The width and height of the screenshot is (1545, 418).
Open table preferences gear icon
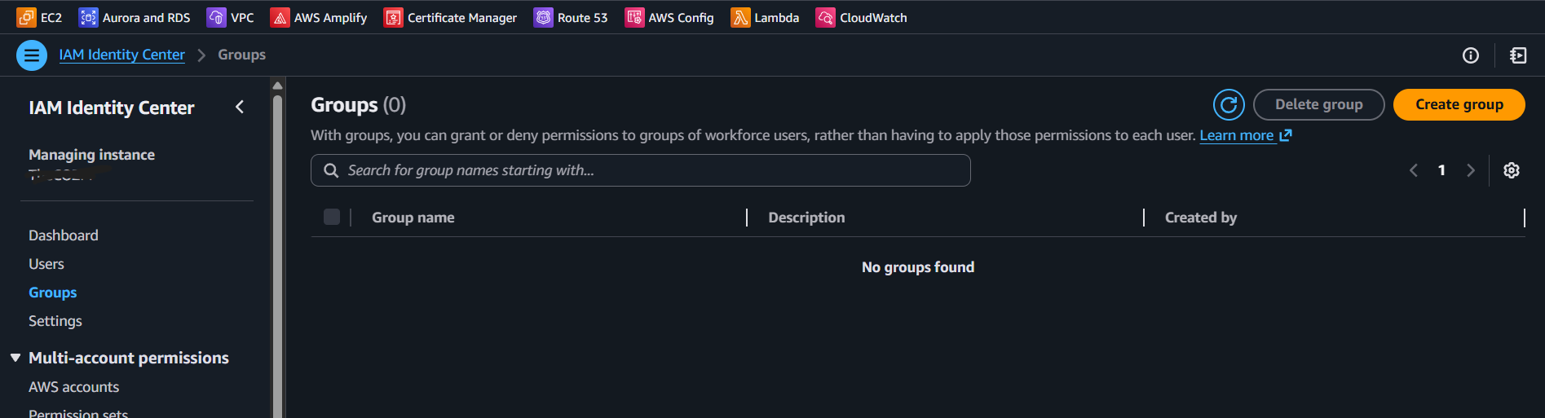[1511, 170]
